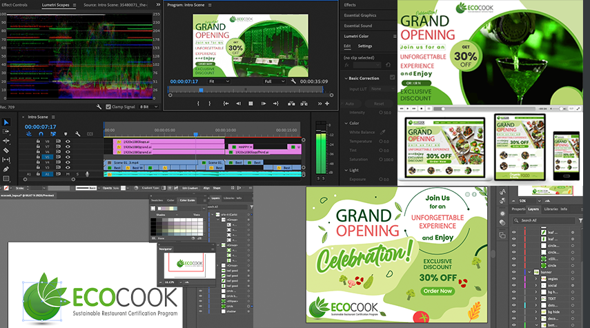The width and height of the screenshot is (590, 328).
Task: Click the Navigator panel logo thumbnail
Action: tap(188, 263)
